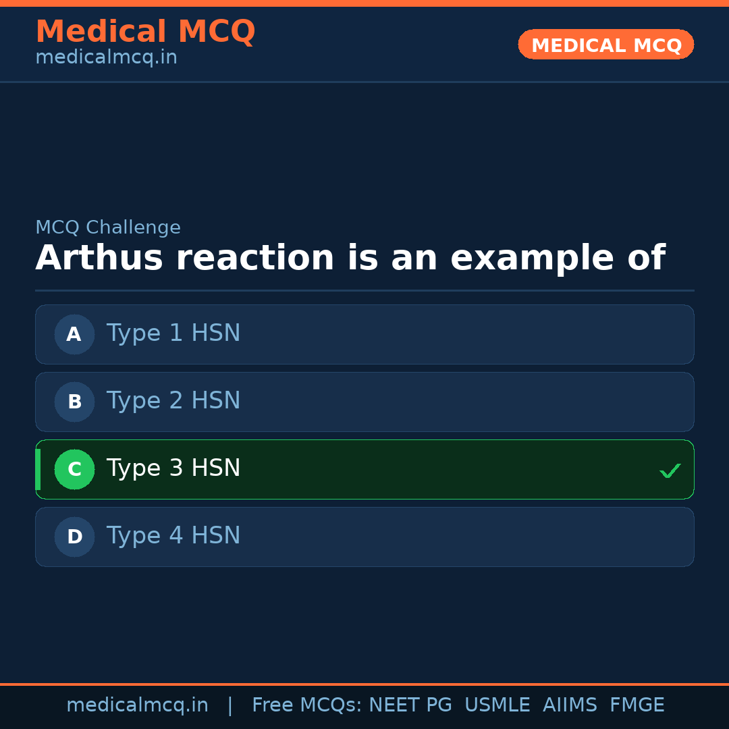The height and width of the screenshot is (729, 729).
Task: Select answer option Type 2 HSN
Action: pyautogui.click(x=364, y=402)
